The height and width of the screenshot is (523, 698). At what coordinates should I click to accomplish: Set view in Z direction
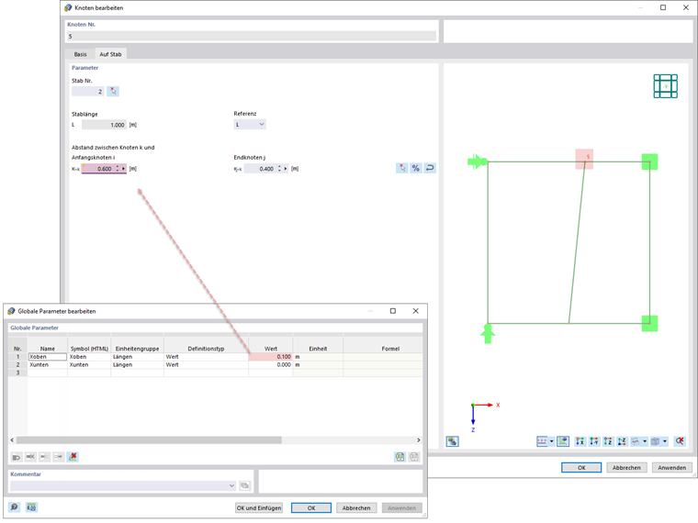pos(608,441)
